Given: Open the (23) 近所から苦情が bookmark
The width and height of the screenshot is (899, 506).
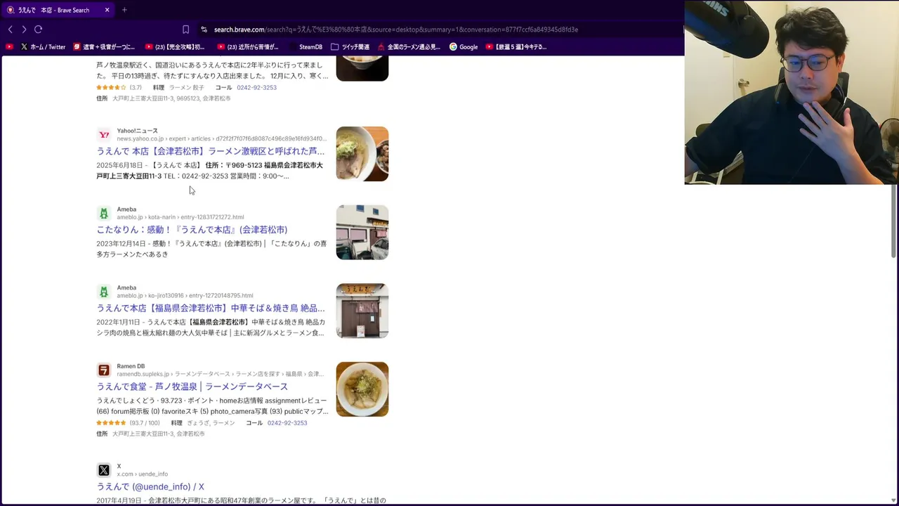Looking at the screenshot, I should (248, 47).
